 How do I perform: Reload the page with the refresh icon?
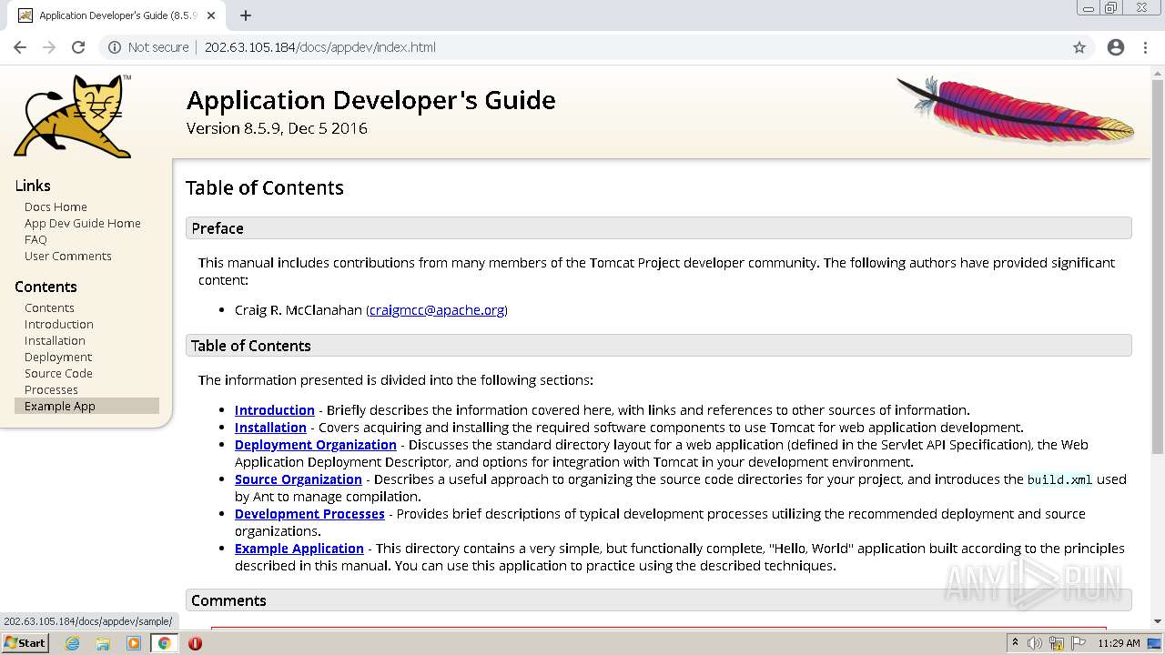point(78,47)
